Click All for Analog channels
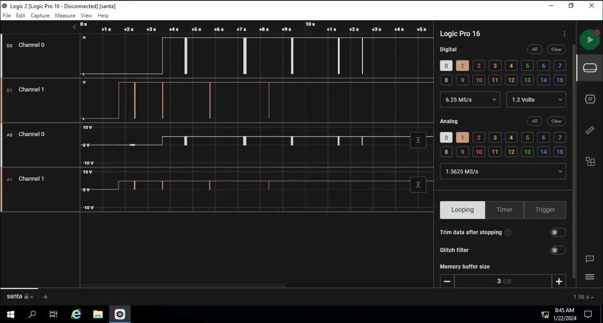603x323 pixels. pos(534,121)
